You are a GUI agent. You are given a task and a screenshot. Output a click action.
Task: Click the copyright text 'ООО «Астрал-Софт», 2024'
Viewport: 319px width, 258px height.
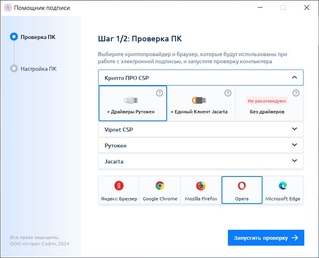[x=40, y=244]
